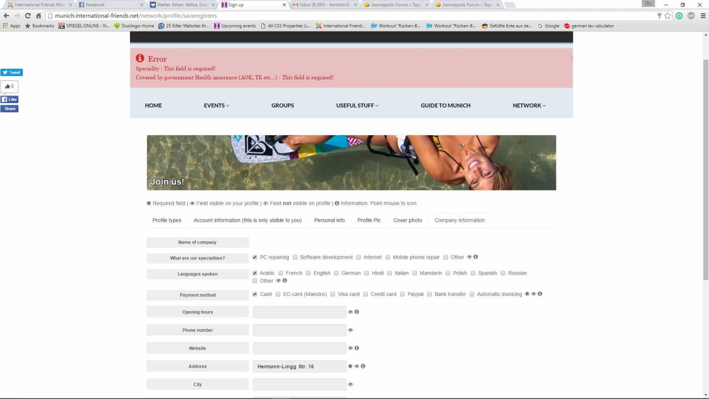Expand the USEFUL STUFF dropdown menu
This screenshot has width=709, height=399.
click(x=357, y=105)
